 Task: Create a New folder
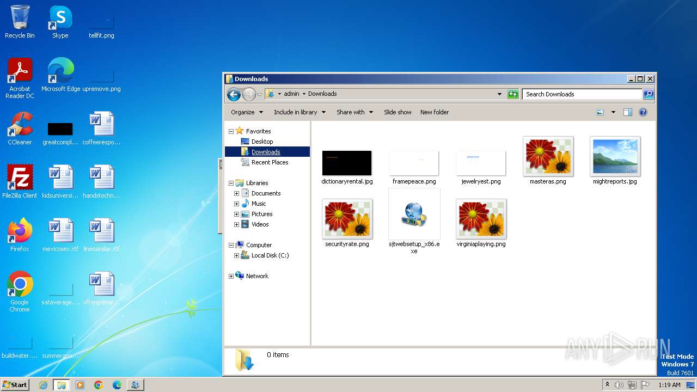435,112
